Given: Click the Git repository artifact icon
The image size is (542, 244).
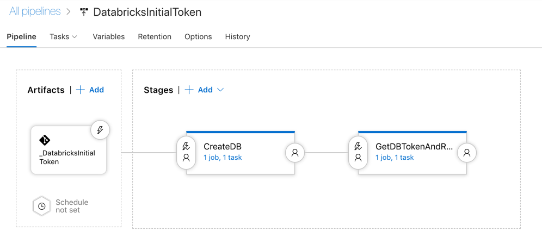Looking at the screenshot, I should pyautogui.click(x=45, y=140).
